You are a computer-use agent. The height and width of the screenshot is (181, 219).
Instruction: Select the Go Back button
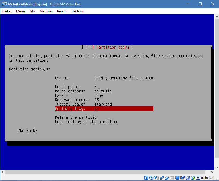(x=28, y=131)
